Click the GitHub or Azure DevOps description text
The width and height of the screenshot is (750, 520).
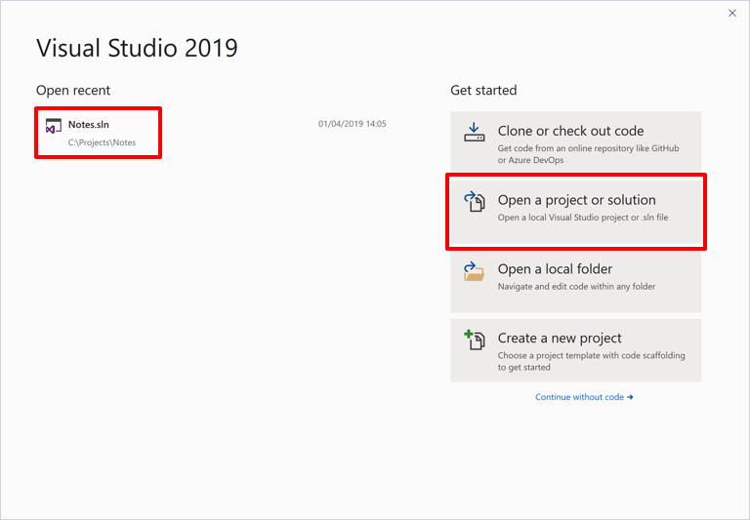[x=588, y=154]
